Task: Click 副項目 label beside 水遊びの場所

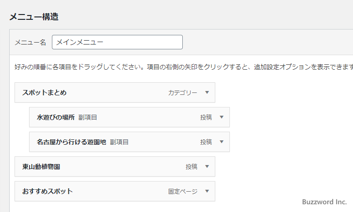Action: (x=88, y=117)
